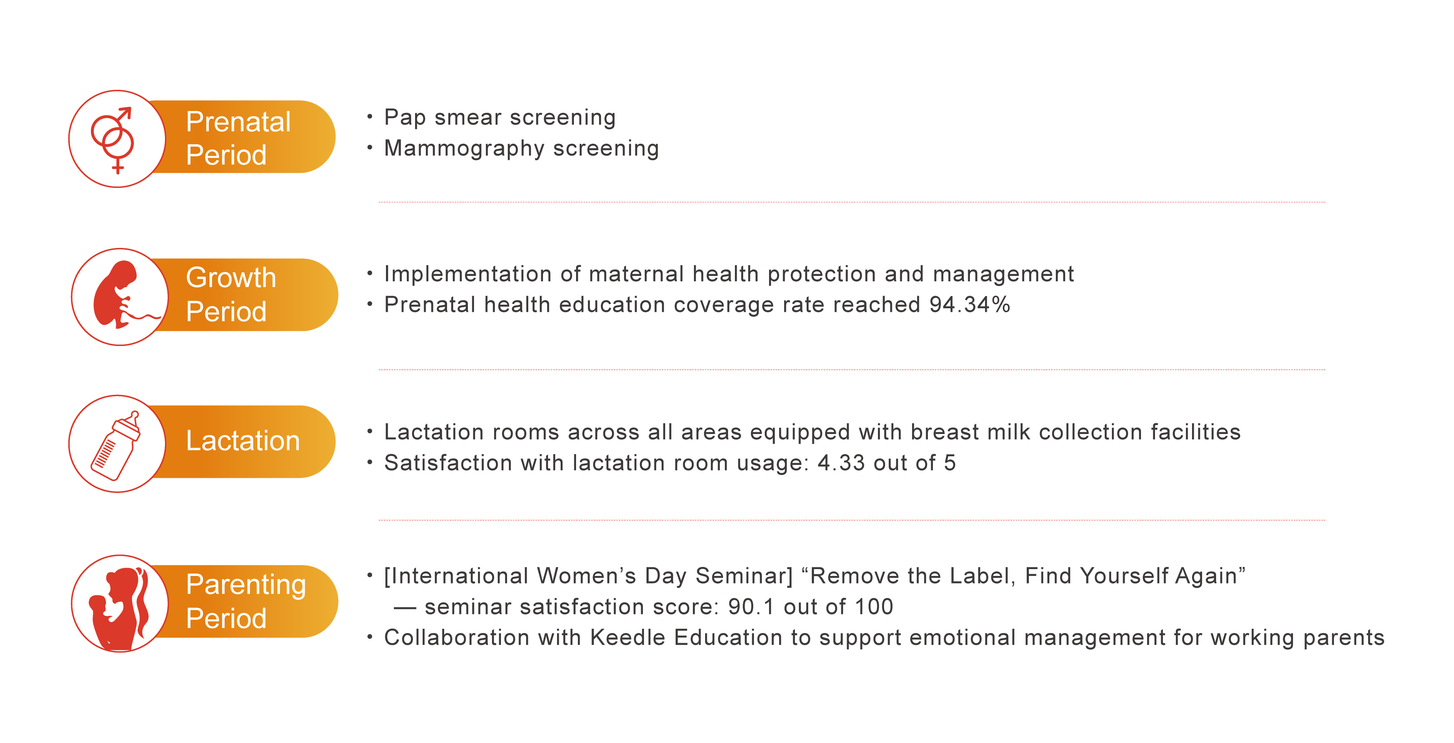Click the dotted divider below the Growth Period section
Image resolution: width=1454 pixels, height=743 pixels.
[x=851, y=370]
